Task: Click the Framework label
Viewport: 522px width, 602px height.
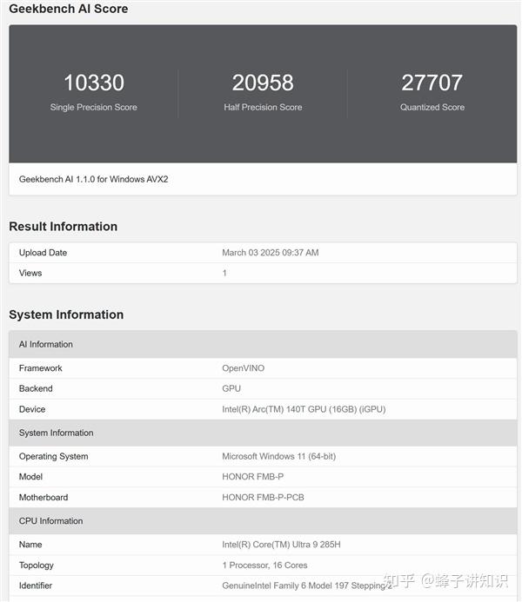Action: tap(40, 367)
